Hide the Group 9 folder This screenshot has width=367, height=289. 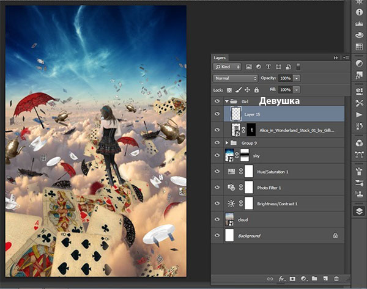(217, 142)
